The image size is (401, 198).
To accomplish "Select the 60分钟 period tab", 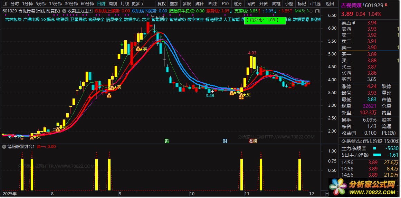I will pos(87,4).
